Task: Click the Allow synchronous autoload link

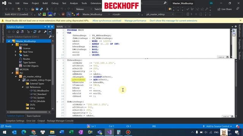Action: [x=107, y=21]
